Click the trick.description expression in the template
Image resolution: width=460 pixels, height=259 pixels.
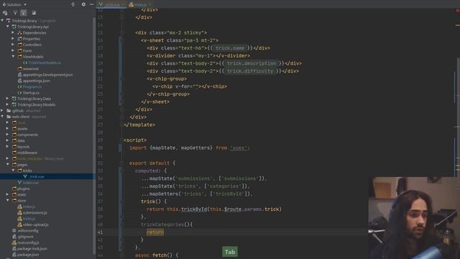click(252, 63)
